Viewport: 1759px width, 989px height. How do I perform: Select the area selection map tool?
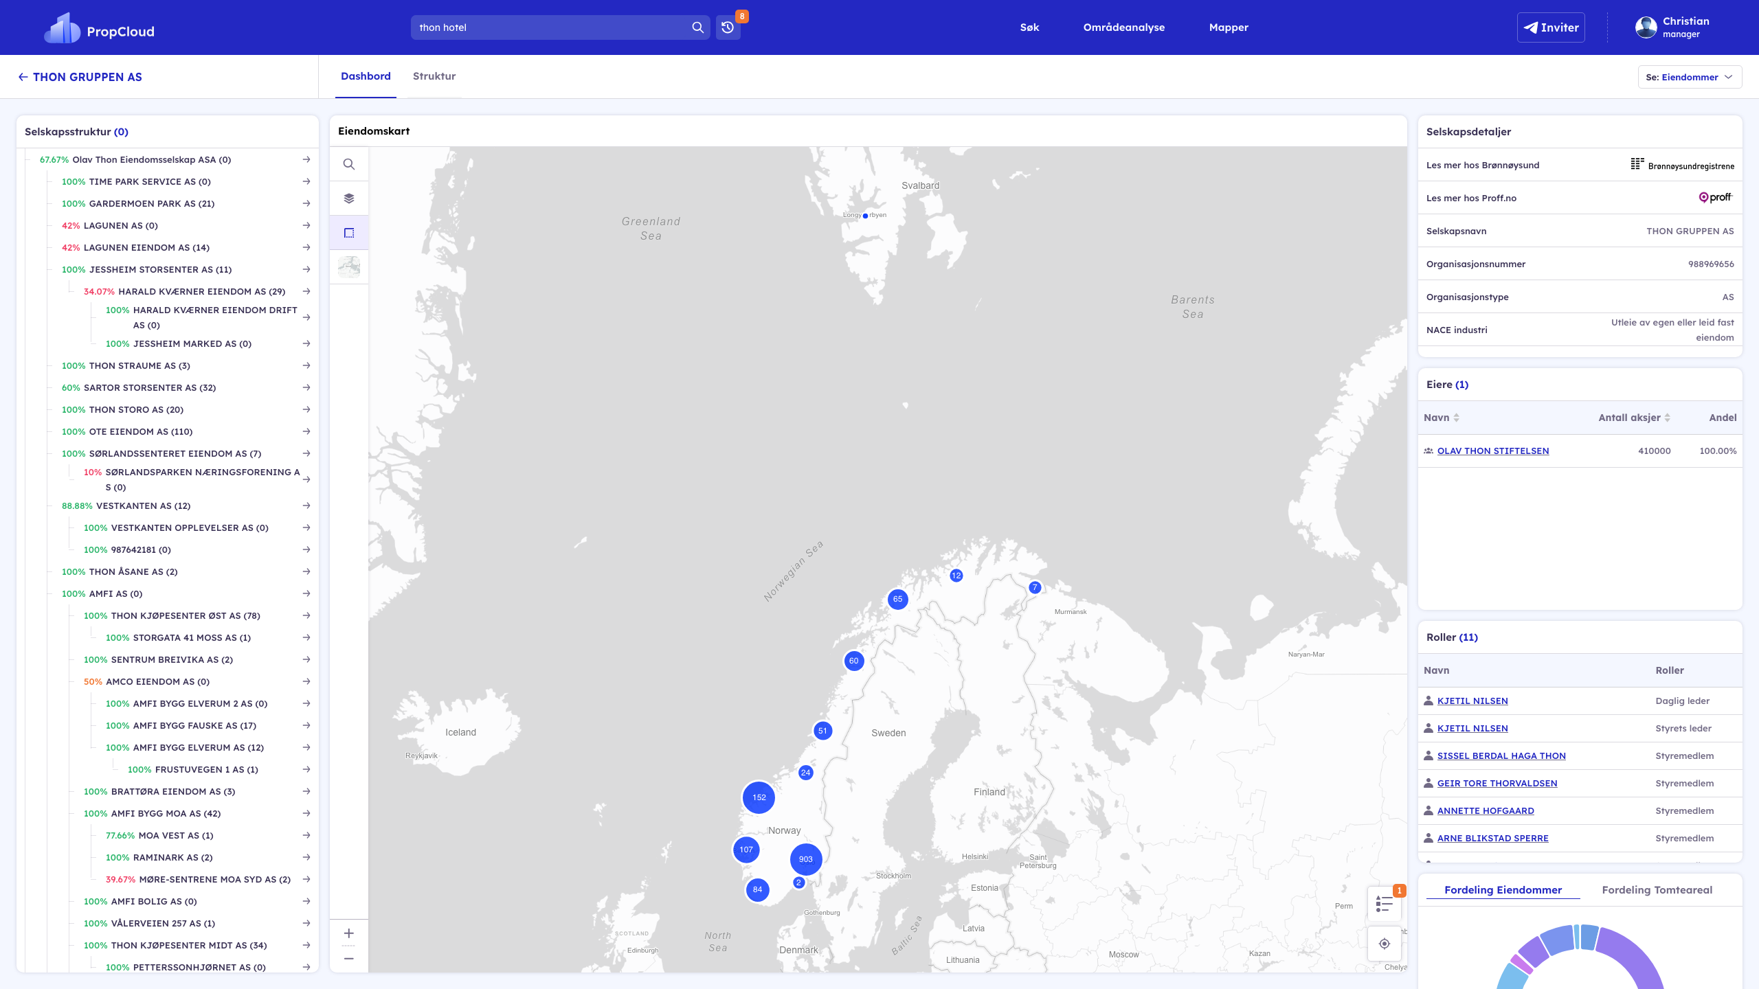click(349, 233)
